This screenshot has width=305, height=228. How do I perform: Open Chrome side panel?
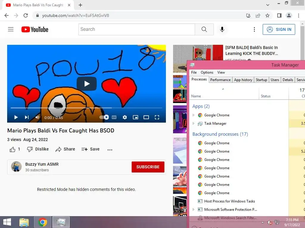pos(279,15)
